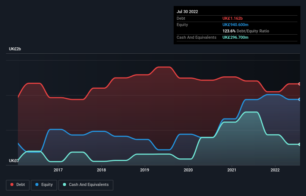This screenshot has width=306, height=196.
Task: Select the blue Equity legend dot
Action: pos(37,184)
